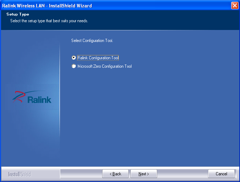Click 'Select the setup type' description text
The height and width of the screenshot is (182, 240).
(49, 21)
